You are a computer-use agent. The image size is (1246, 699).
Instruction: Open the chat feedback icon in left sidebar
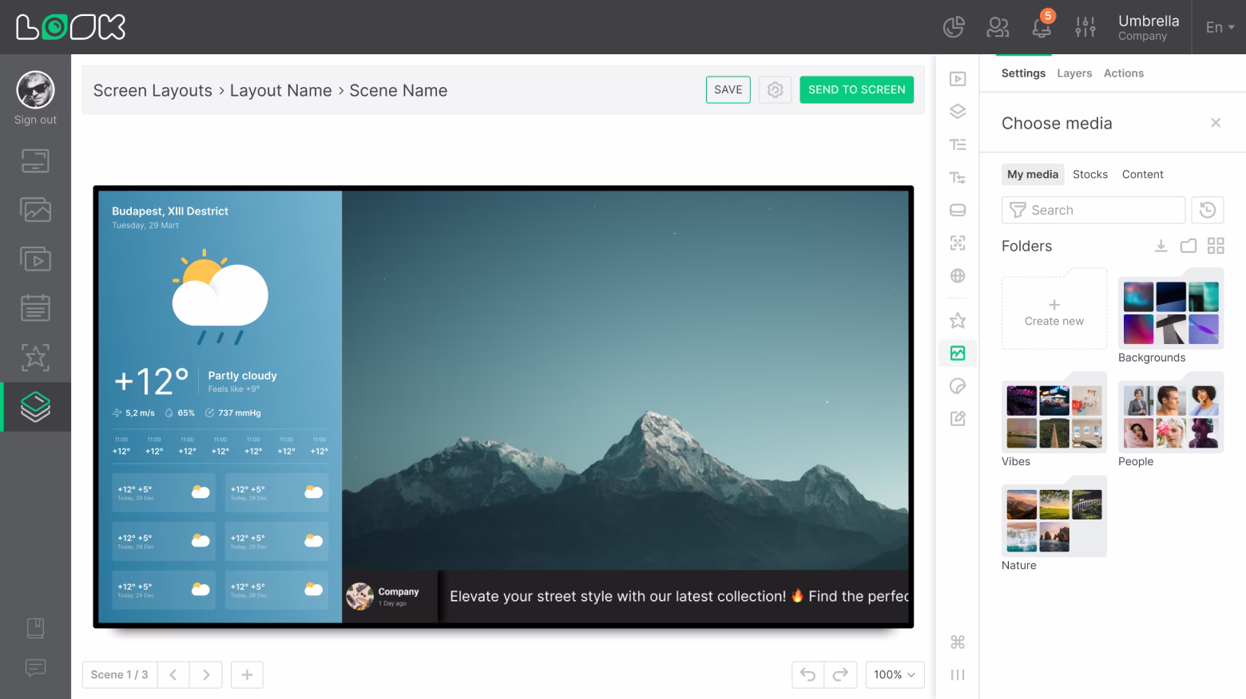coord(35,667)
